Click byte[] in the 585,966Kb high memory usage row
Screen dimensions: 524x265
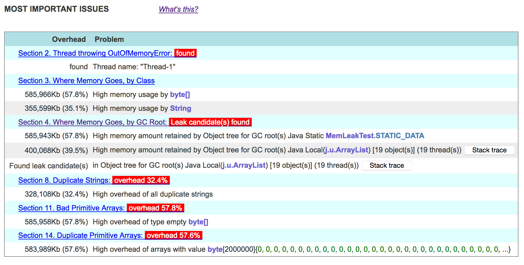[x=180, y=95]
